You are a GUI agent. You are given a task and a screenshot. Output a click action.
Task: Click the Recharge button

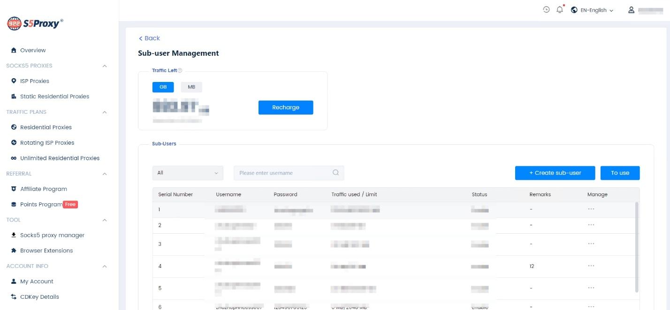[285, 107]
